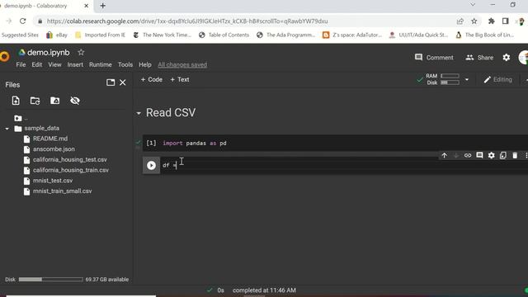Move cell down arrow
This screenshot has width=528, height=297.
[x=456, y=155]
